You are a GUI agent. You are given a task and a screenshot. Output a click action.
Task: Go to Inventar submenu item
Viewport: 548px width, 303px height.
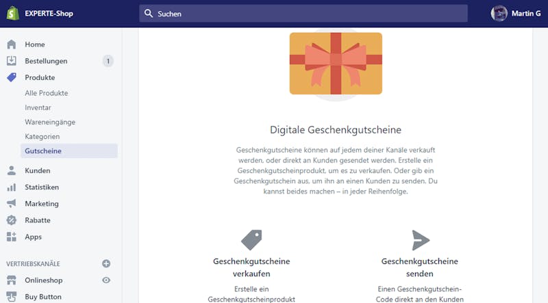coord(38,107)
